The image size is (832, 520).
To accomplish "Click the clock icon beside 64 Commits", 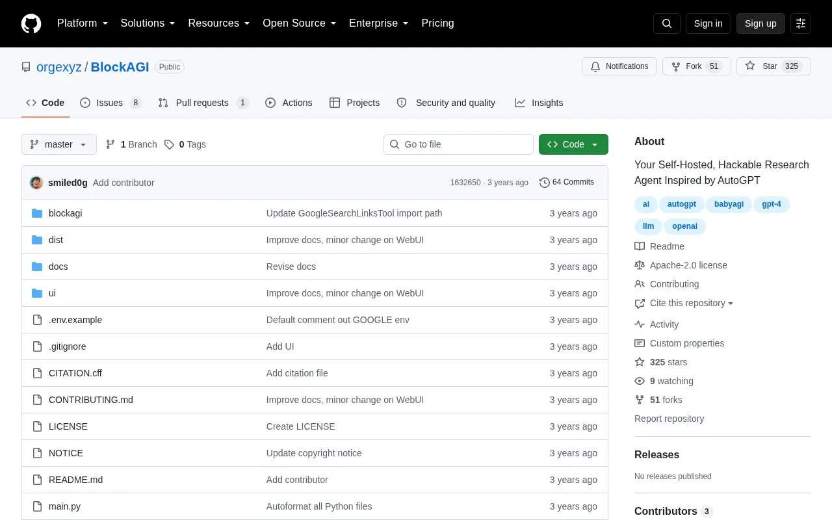I will (545, 183).
